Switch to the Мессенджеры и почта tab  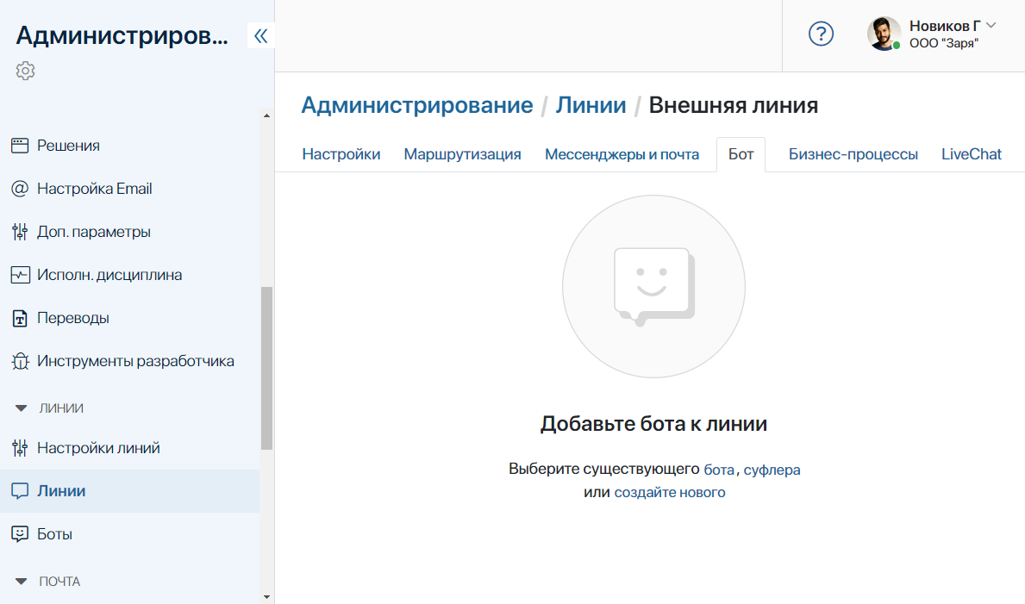point(622,154)
